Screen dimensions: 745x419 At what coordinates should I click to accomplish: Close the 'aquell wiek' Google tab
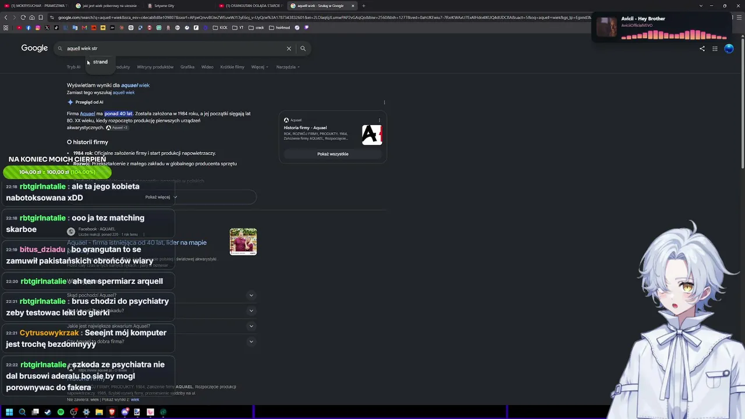click(353, 6)
